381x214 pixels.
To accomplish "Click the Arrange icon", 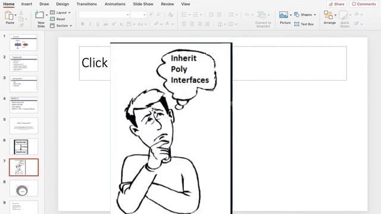I will (x=328, y=15).
